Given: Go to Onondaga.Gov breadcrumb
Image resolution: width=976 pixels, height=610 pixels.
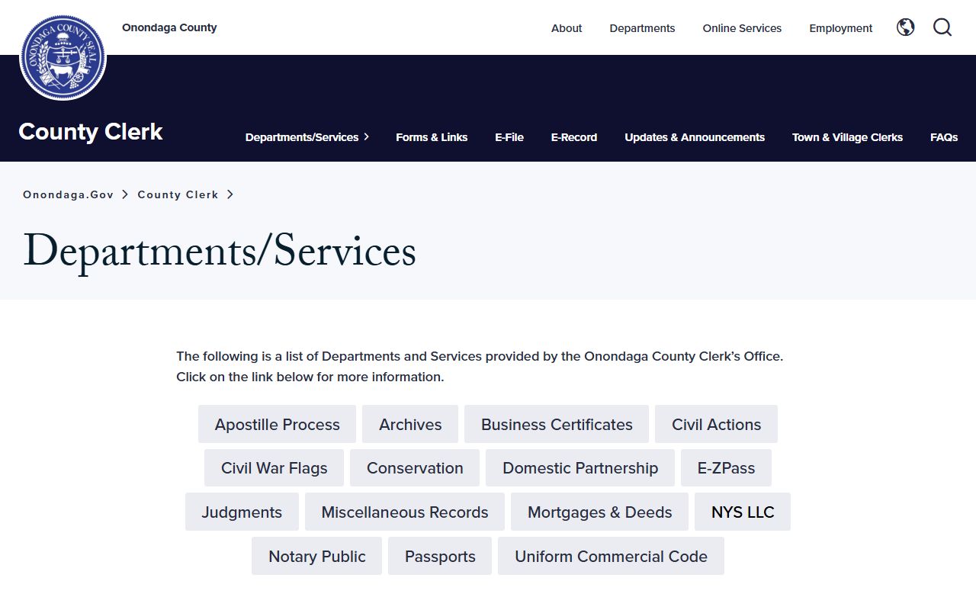Looking at the screenshot, I should [69, 194].
